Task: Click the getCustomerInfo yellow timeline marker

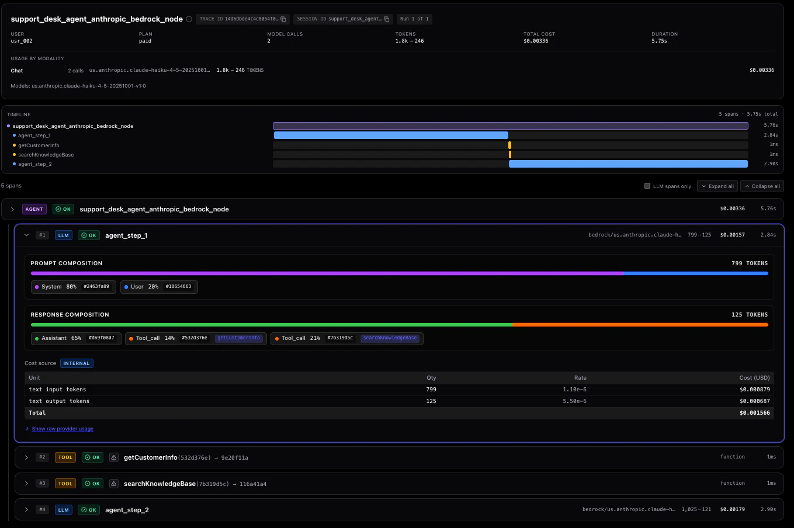Action: pyautogui.click(x=509, y=145)
